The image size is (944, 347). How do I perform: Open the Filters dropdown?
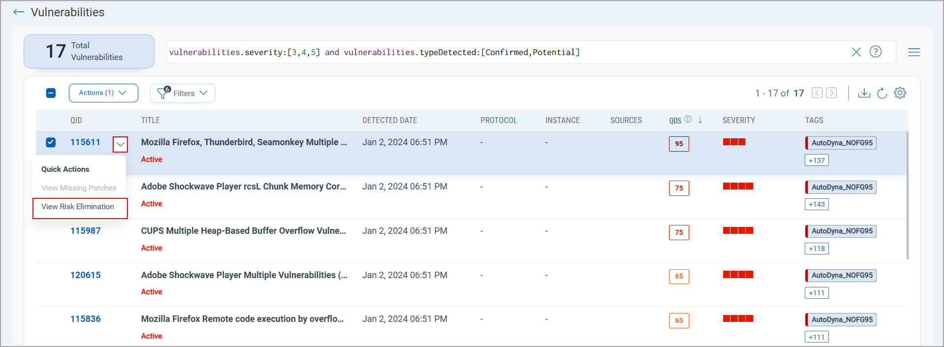(183, 93)
